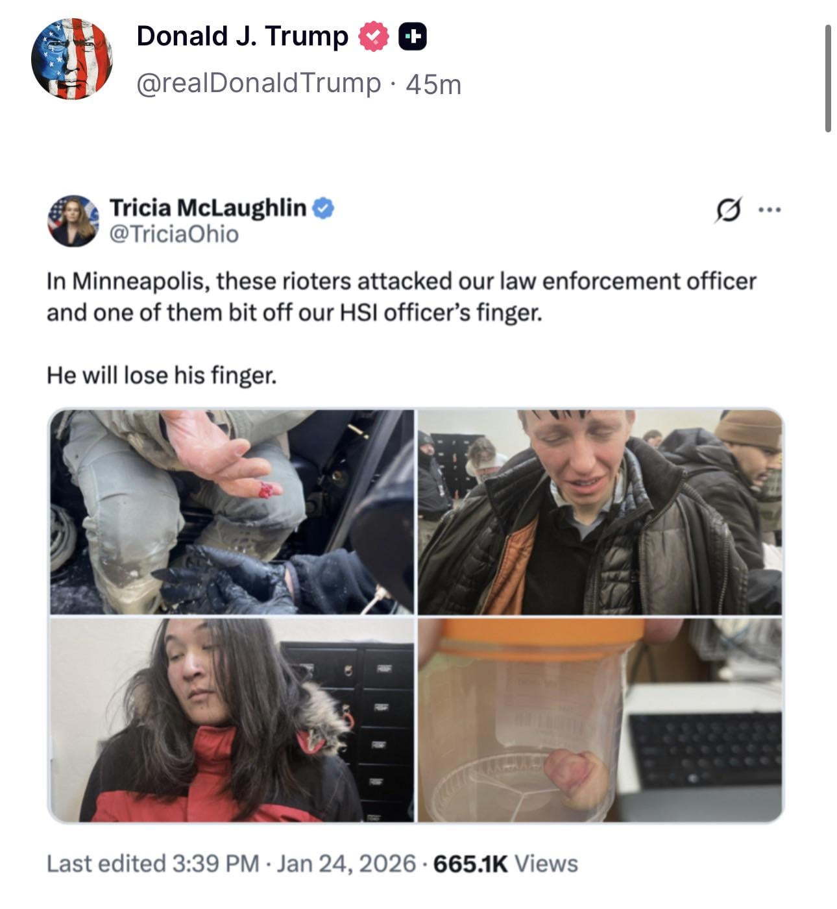Open the red jacket person photo
837x909 pixels.
coord(232,720)
